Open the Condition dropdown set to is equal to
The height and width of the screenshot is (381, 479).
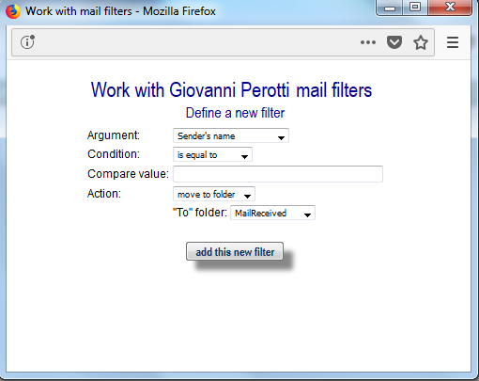point(212,154)
